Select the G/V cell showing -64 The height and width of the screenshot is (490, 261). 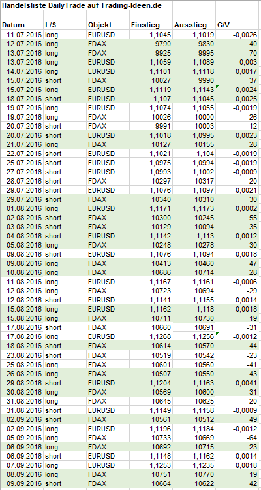point(238,438)
